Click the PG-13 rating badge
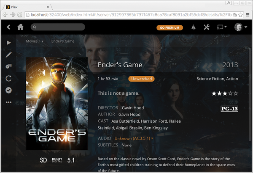The image size is (253, 173). click(x=229, y=109)
